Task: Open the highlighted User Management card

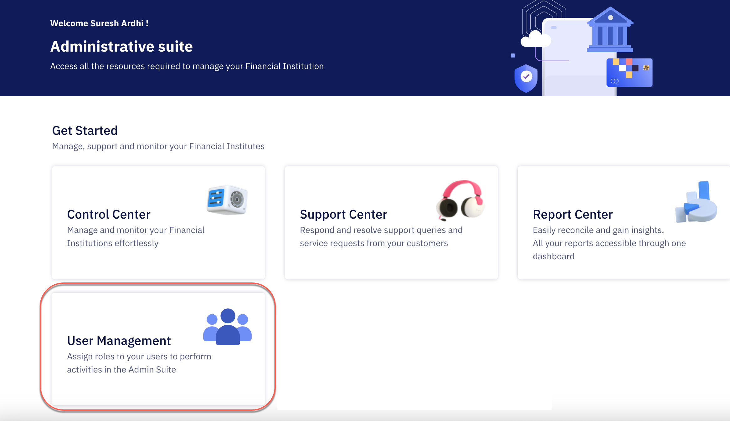Action: (x=158, y=347)
